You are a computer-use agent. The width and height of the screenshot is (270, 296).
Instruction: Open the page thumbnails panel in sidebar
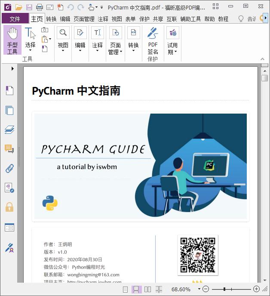click(x=9, y=110)
